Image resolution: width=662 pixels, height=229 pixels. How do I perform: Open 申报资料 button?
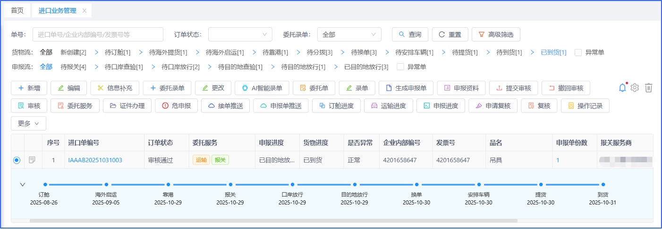[461, 88]
